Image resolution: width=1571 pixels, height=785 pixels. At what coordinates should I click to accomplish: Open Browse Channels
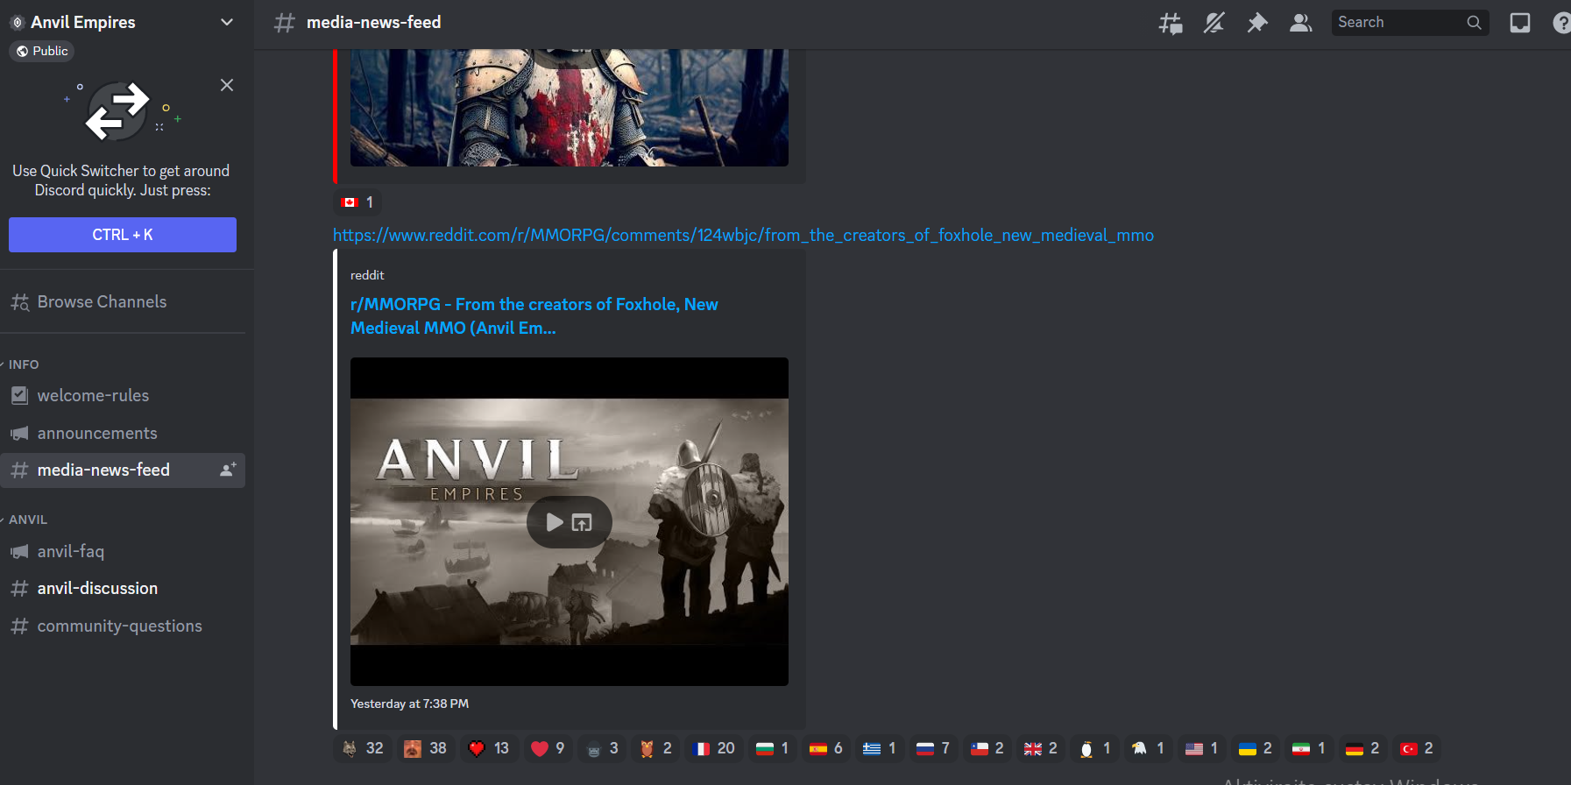click(102, 302)
